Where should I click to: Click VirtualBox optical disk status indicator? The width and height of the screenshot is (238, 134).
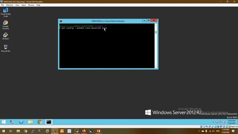[x=204, y=127]
